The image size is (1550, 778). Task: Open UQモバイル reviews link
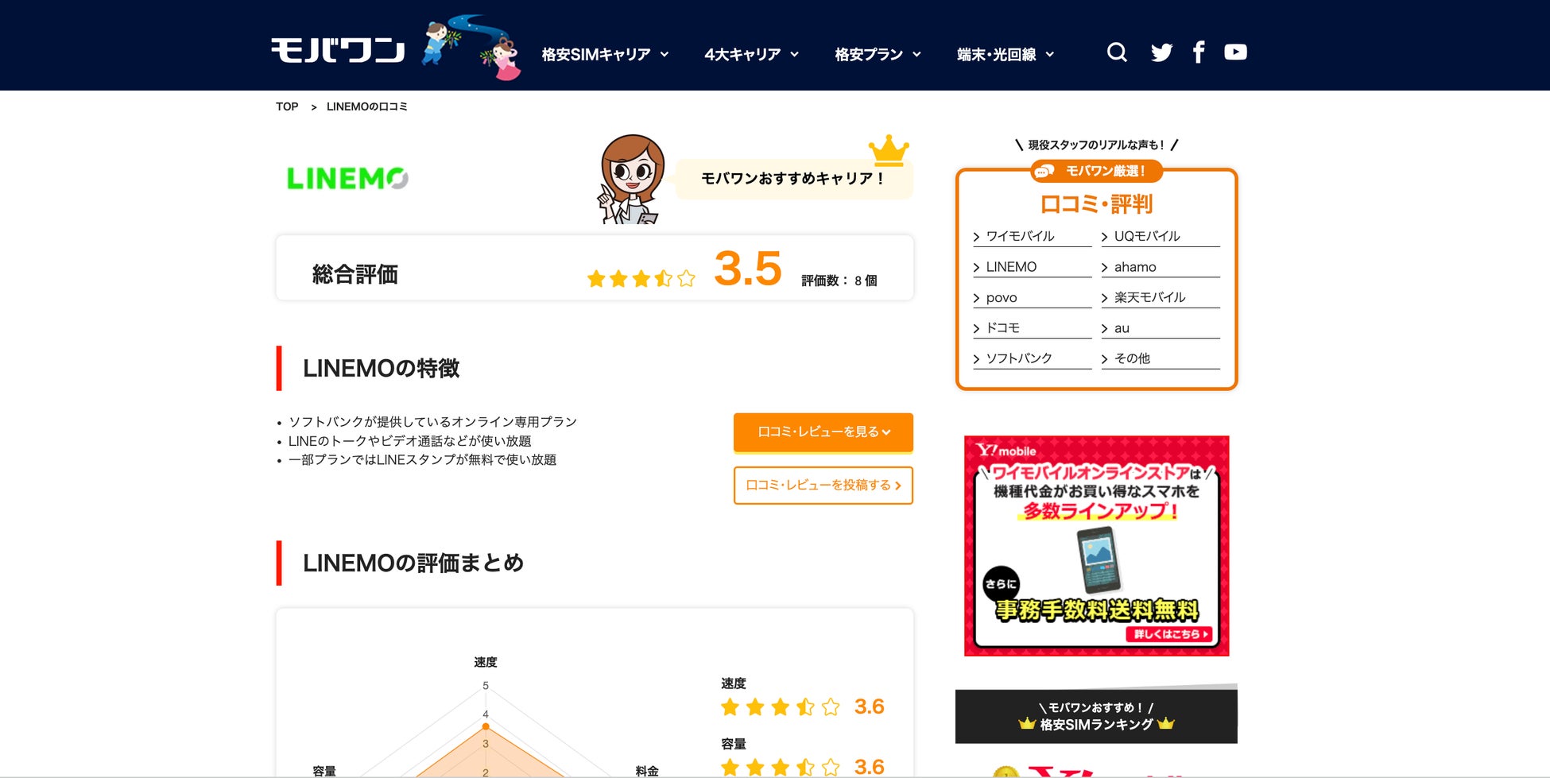1160,236
